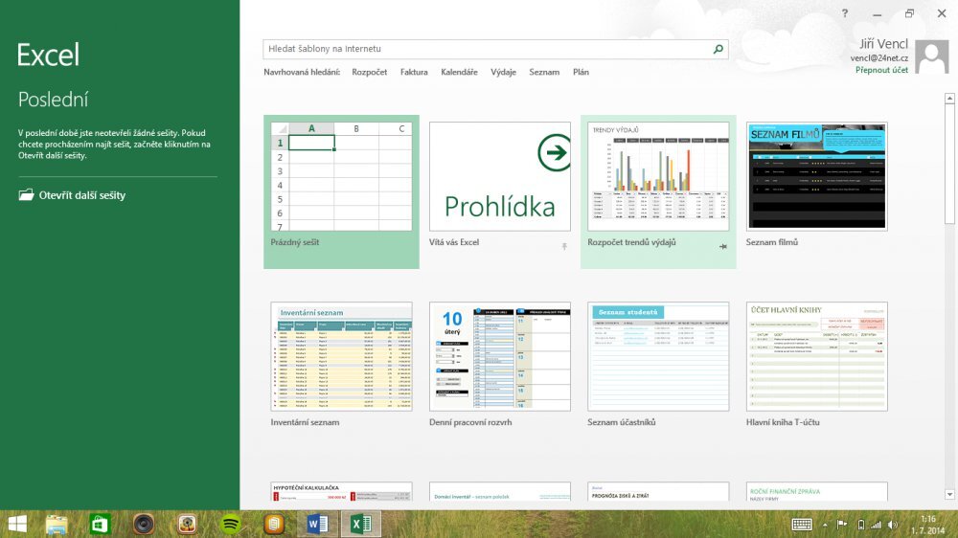The height and width of the screenshot is (538, 958).
Task: Choose the Faktura suggested search term
Action: [414, 73]
